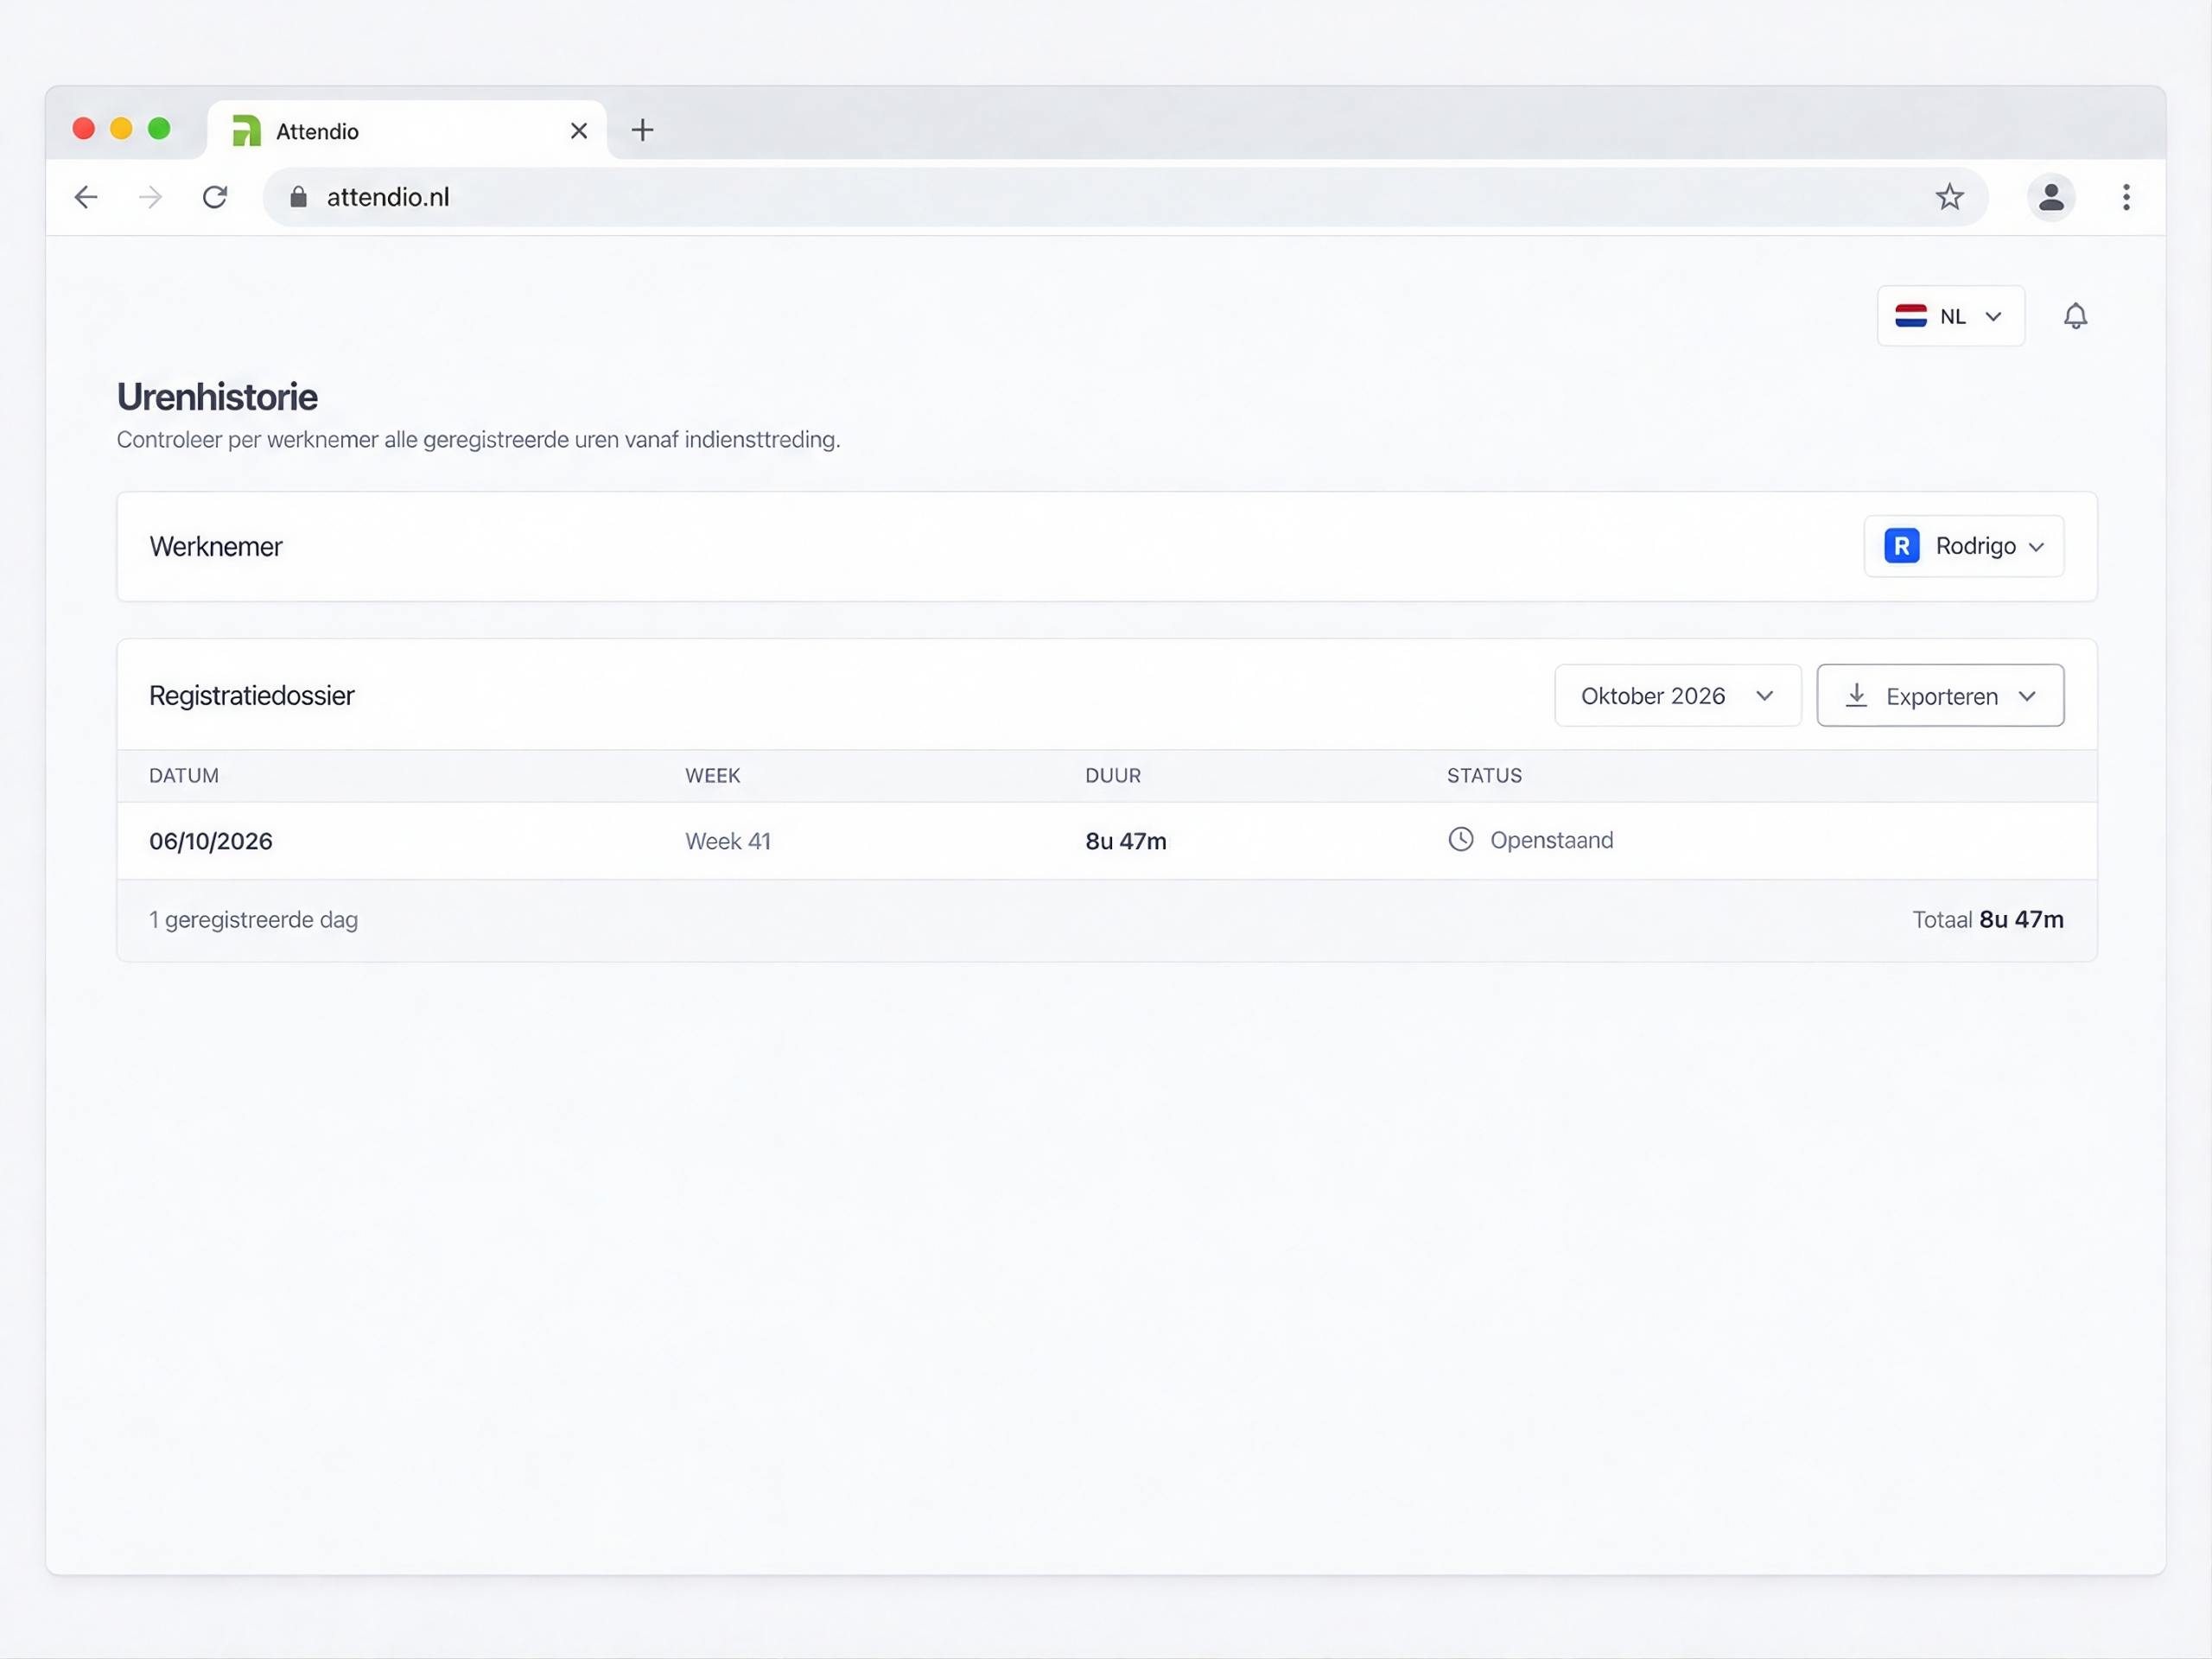2212x1659 pixels.
Task: Click the WEEK column header
Action: (x=712, y=776)
